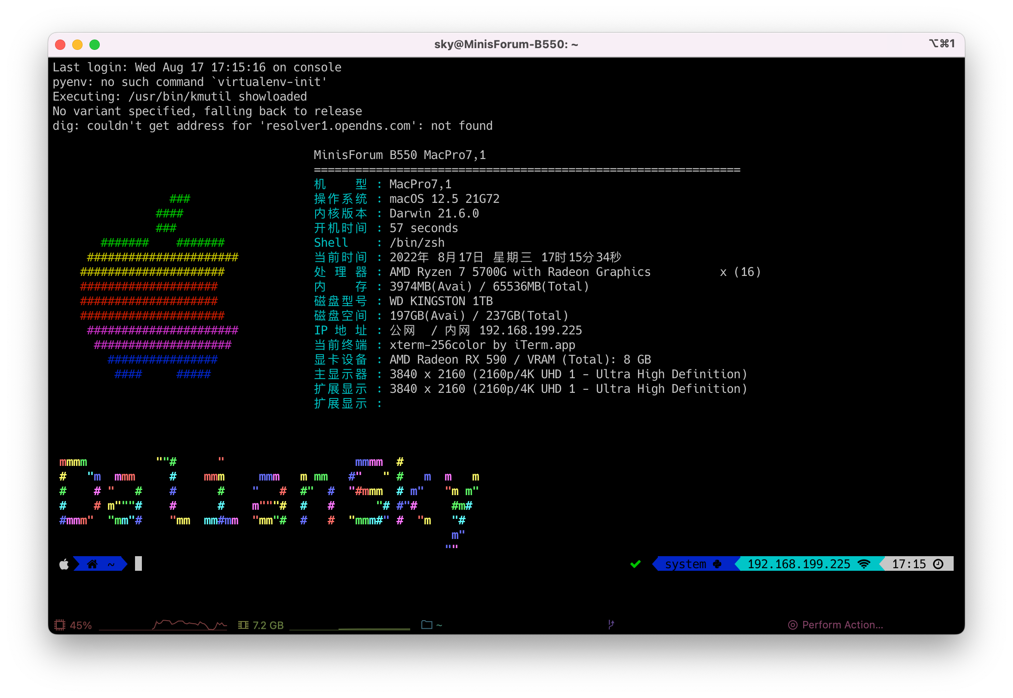Click the 192.168.199.225 prompt segment
Image resolution: width=1013 pixels, height=698 pixels.
[799, 564]
